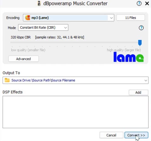Open the Output To location dropdown arrow
This screenshot has width=151, height=141.
click(x=146, y=80)
